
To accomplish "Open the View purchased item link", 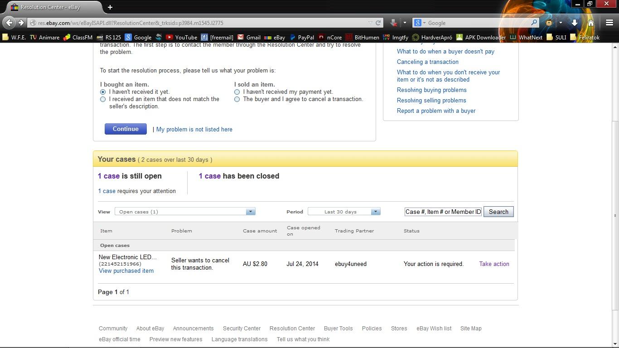I will pos(126,271).
